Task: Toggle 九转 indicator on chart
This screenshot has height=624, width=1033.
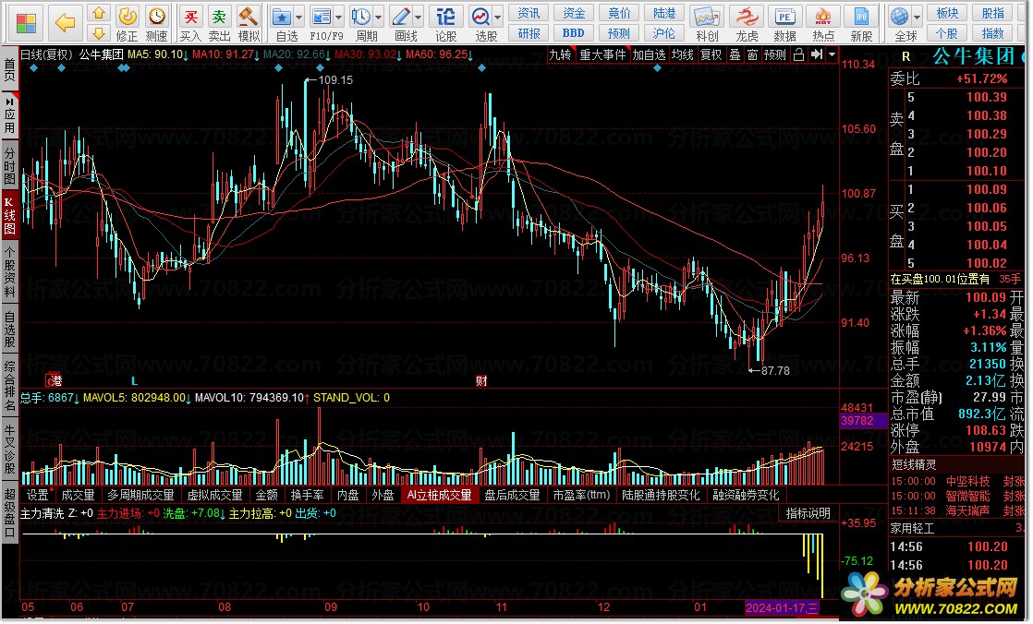Action: coord(560,54)
